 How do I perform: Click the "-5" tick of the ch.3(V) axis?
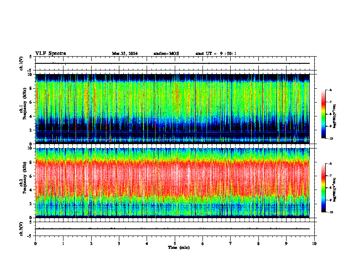tap(29, 236)
